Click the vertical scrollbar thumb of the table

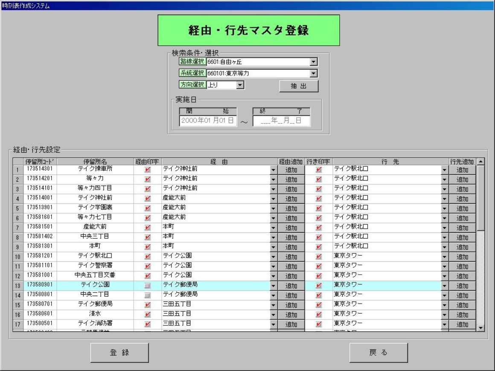[480, 198]
